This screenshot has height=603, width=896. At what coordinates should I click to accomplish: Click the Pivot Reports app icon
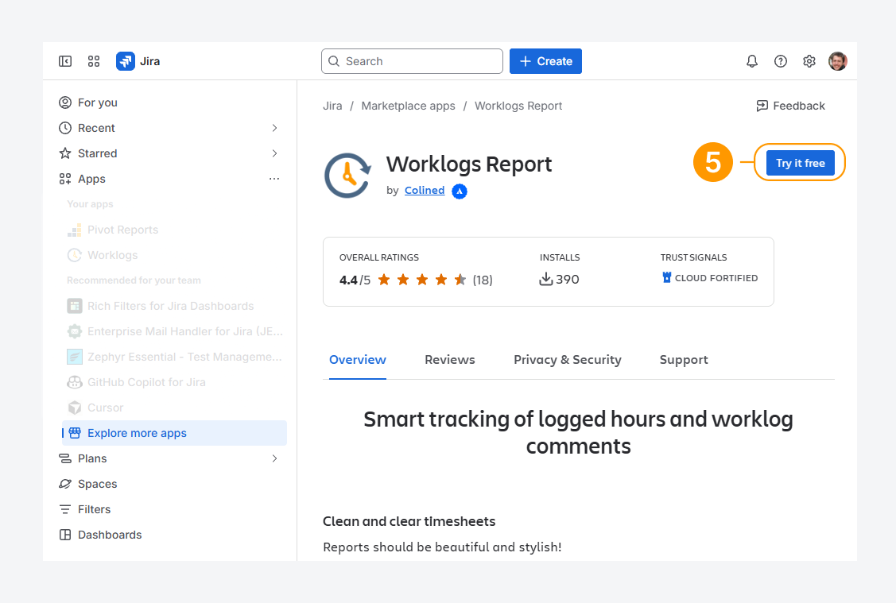(74, 230)
